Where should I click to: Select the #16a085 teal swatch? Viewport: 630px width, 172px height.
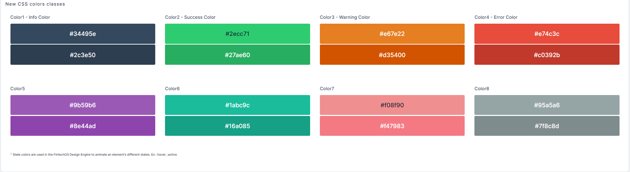[237, 126]
